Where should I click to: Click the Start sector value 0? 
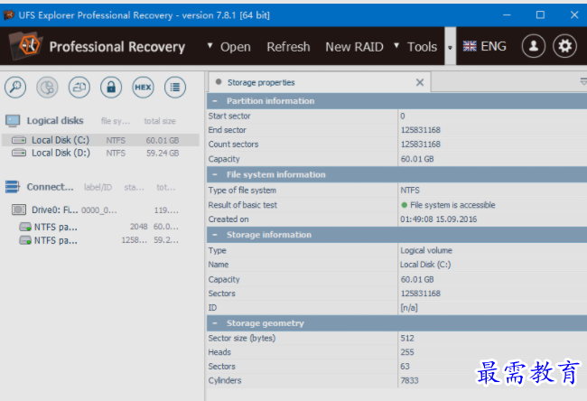[403, 116]
